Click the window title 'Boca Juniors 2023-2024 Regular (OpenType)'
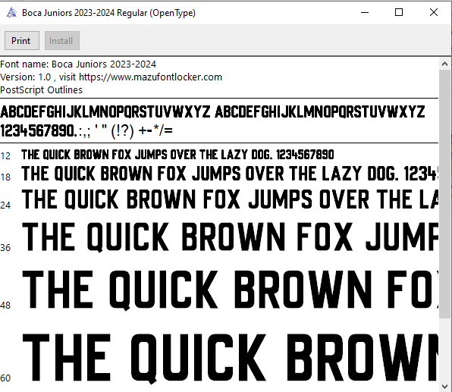The height and width of the screenshot is (392, 452). coord(108,13)
